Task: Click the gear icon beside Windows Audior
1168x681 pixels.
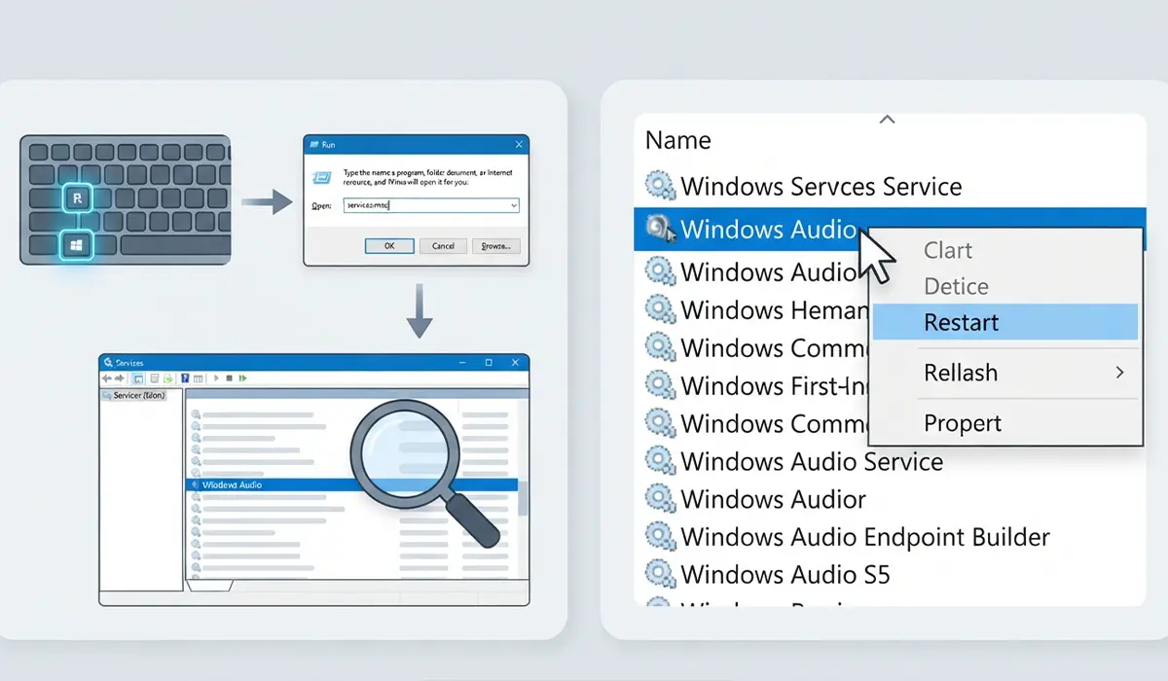Action: tap(661, 499)
